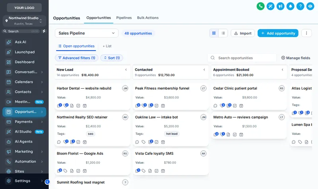318x189 pixels.
Task: Click calendar icon on Harbor Dental card
Action: click(85, 106)
